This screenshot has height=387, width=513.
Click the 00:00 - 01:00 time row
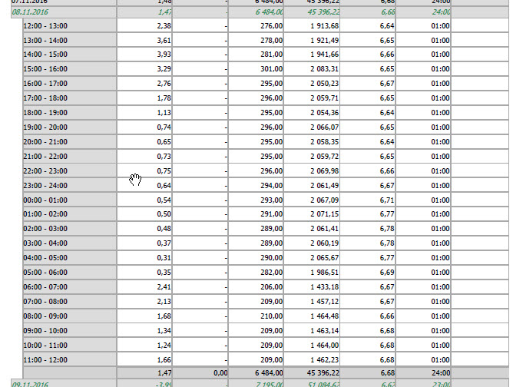[266, 200]
